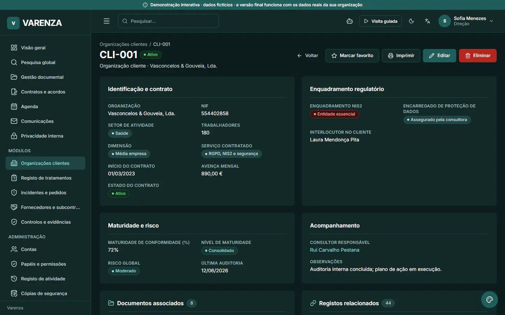Image resolution: width=505 pixels, height=315 pixels.
Task: Click the Contas users icon
Action: tap(14, 249)
